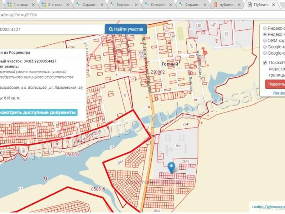
Task: Click the blue map location pin
Action: [171, 168]
